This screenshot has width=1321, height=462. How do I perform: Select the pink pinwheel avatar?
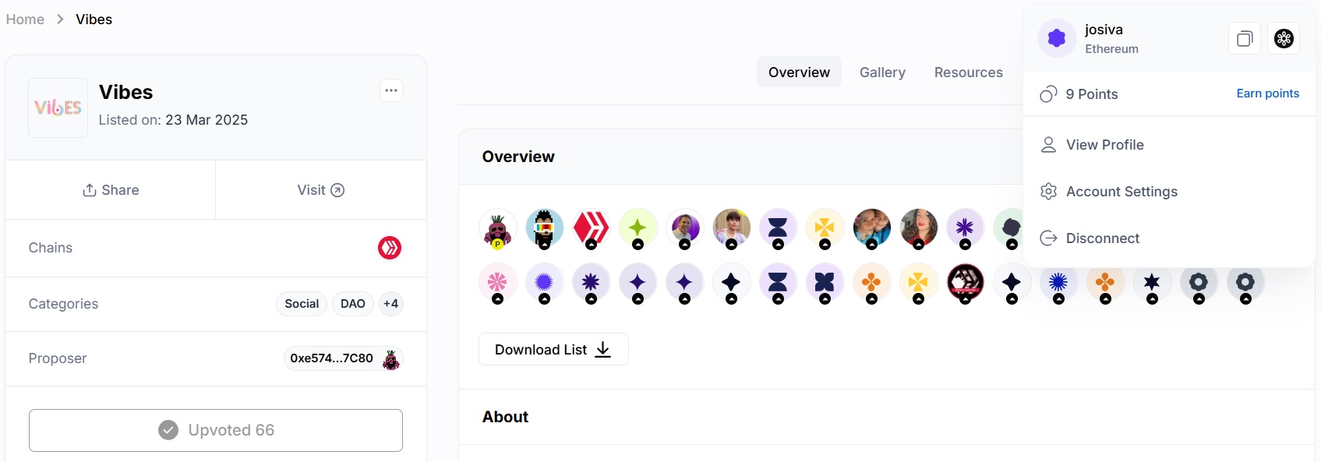pos(497,283)
